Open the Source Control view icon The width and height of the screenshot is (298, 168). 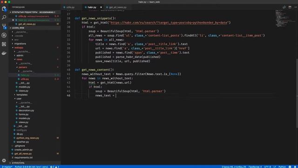click(x=4, y=26)
